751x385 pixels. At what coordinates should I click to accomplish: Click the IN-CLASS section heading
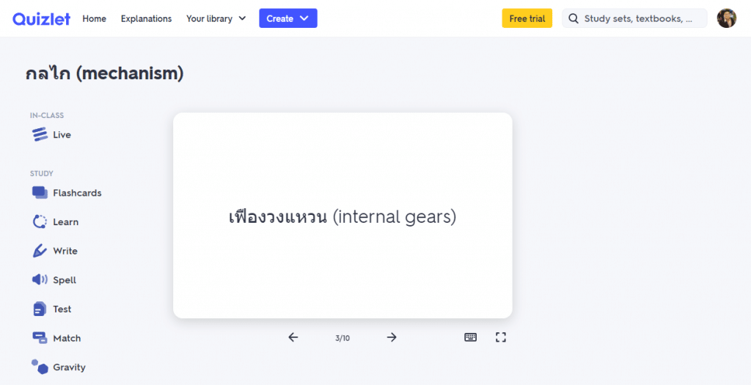click(47, 115)
